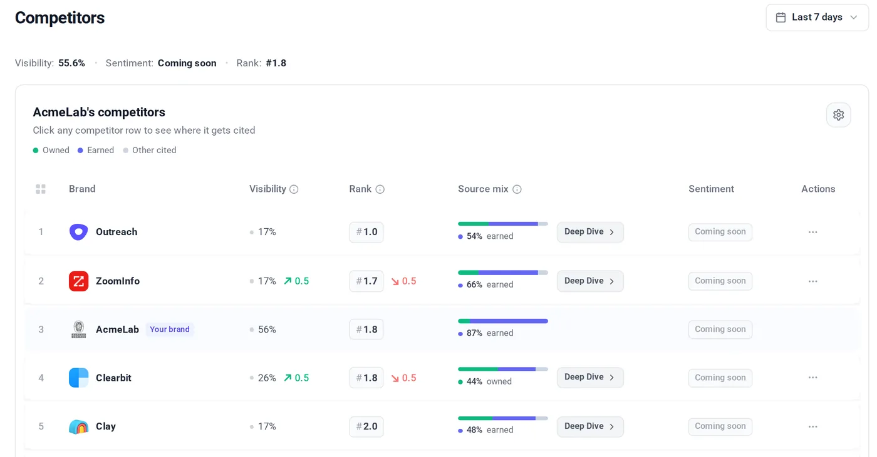Viewport: 877px width, 457px height.
Task: Open Deep Dive for Clay
Action: click(x=590, y=426)
